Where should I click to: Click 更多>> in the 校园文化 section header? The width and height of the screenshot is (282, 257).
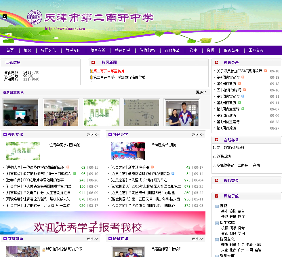tap(92, 134)
